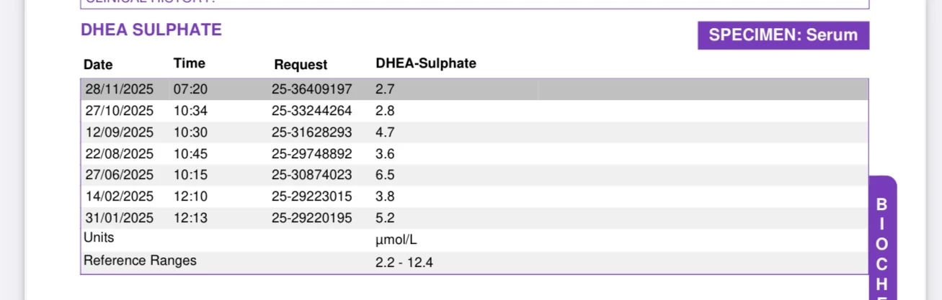Screen dimensions: 942x300
Task: Click request number 25-33244264
Action: [x=311, y=112]
